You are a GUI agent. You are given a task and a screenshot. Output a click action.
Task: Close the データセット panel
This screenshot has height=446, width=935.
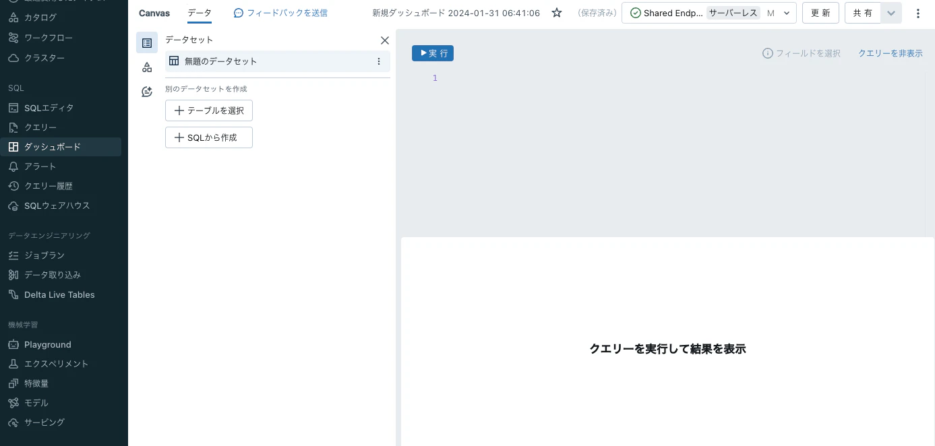[385, 40]
